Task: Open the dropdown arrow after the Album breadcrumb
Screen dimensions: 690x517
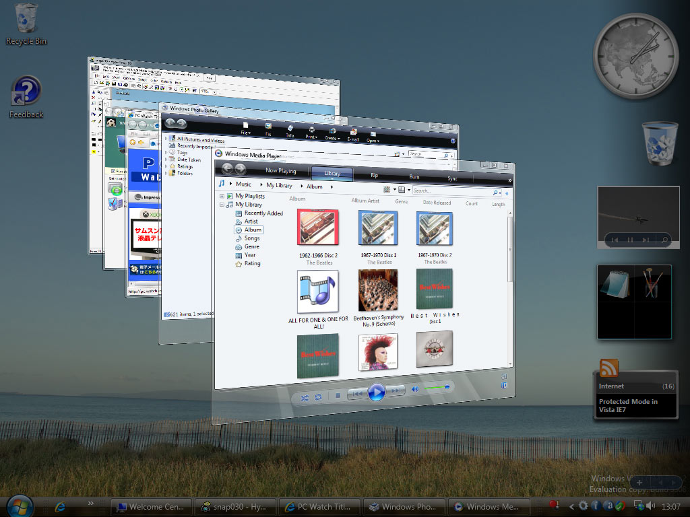Action: pos(332,187)
